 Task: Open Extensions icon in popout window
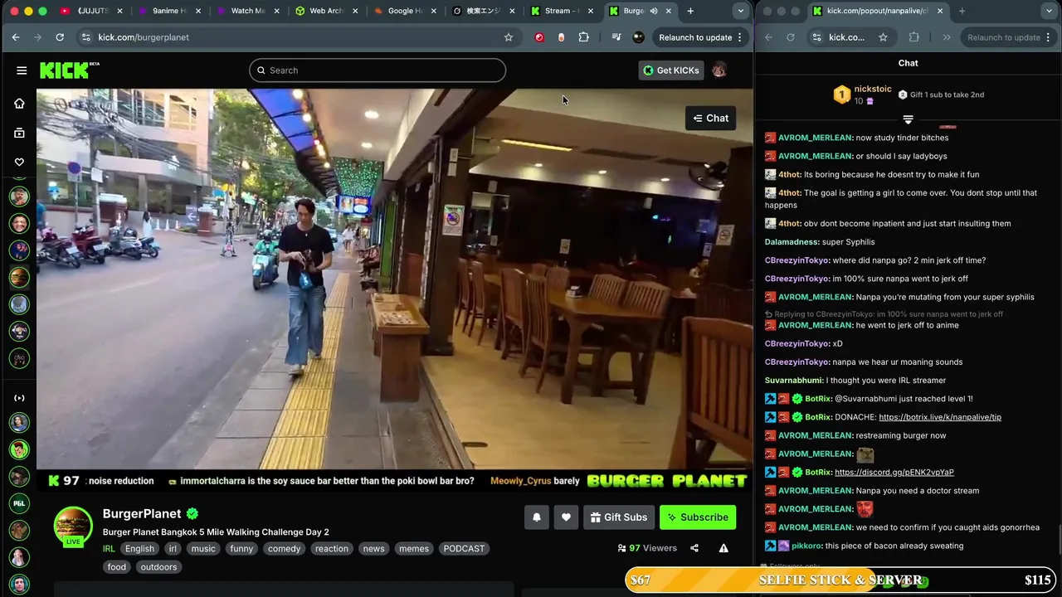coord(914,37)
